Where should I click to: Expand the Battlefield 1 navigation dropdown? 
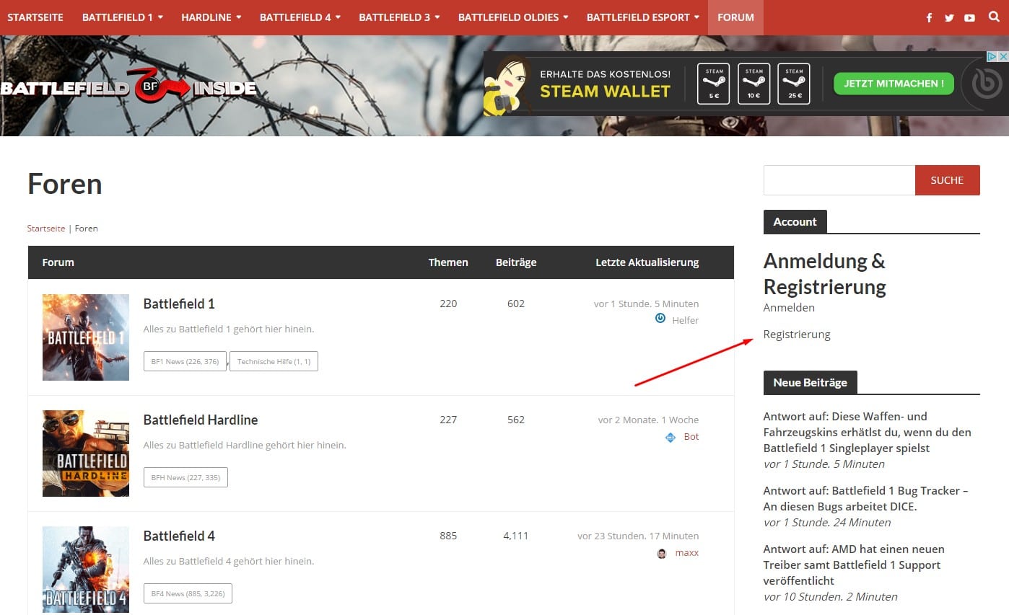click(122, 17)
